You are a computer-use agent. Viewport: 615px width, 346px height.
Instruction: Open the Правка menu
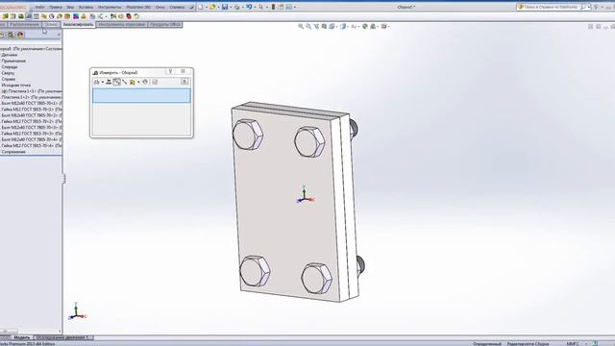click(x=56, y=7)
